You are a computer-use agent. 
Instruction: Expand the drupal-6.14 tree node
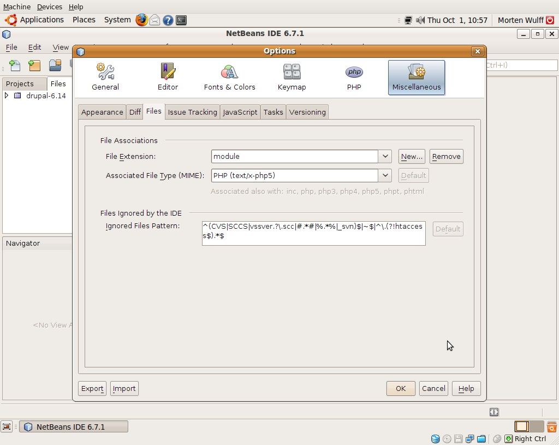(x=7, y=96)
